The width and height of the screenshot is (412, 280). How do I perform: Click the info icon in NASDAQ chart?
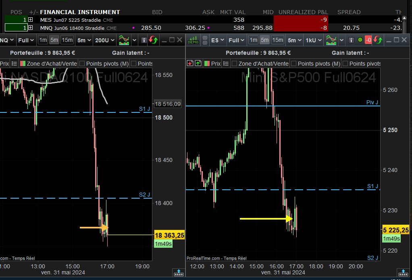pyautogui.click(x=144, y=40)
